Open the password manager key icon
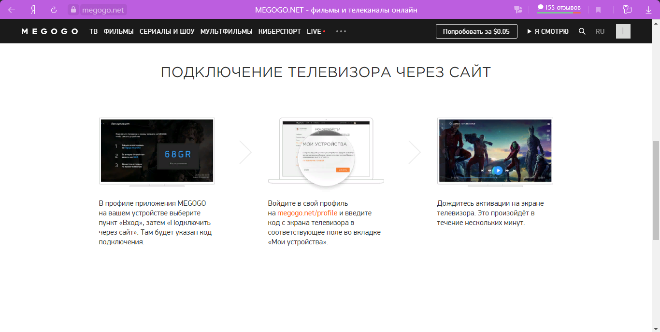660x332 pixels. [518, 10]
